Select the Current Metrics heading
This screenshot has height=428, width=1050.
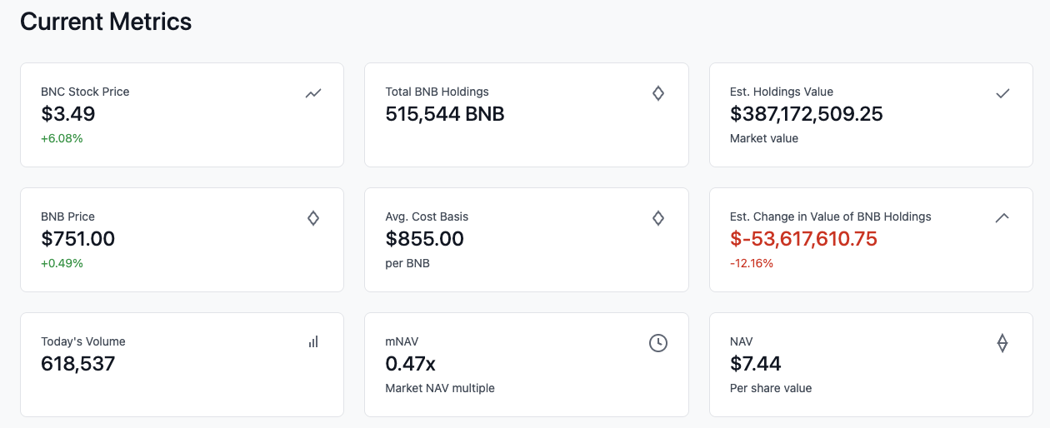point(106,22)
